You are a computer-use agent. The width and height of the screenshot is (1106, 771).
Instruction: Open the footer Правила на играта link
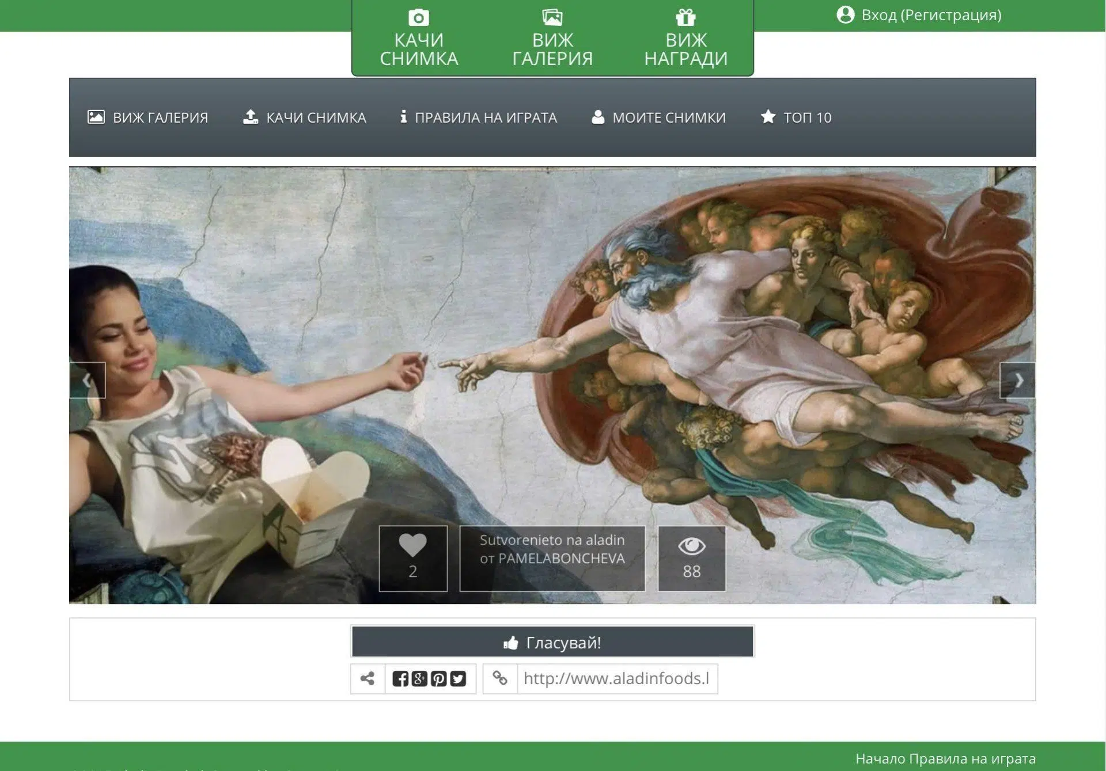(x=972, y=759)
